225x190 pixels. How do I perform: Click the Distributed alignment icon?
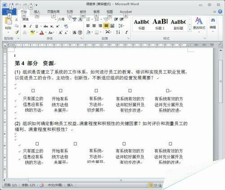pyautogui.click(x=112, y=26)
